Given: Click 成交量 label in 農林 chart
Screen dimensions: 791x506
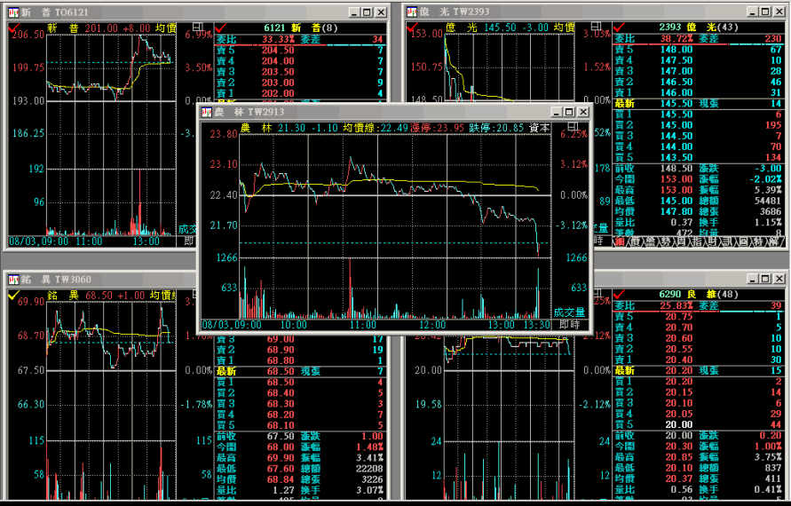Looking at the screenshot, I should [570, 312].
